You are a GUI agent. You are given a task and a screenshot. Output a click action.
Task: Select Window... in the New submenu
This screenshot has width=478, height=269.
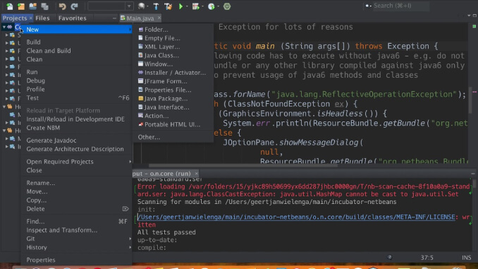click(x=173, y=64)
